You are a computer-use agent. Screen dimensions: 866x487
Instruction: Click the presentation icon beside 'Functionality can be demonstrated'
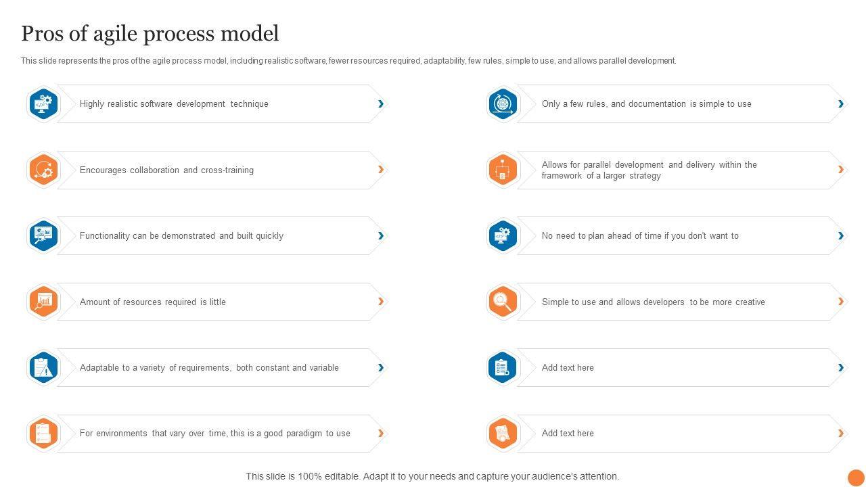(x=43, y=235)
